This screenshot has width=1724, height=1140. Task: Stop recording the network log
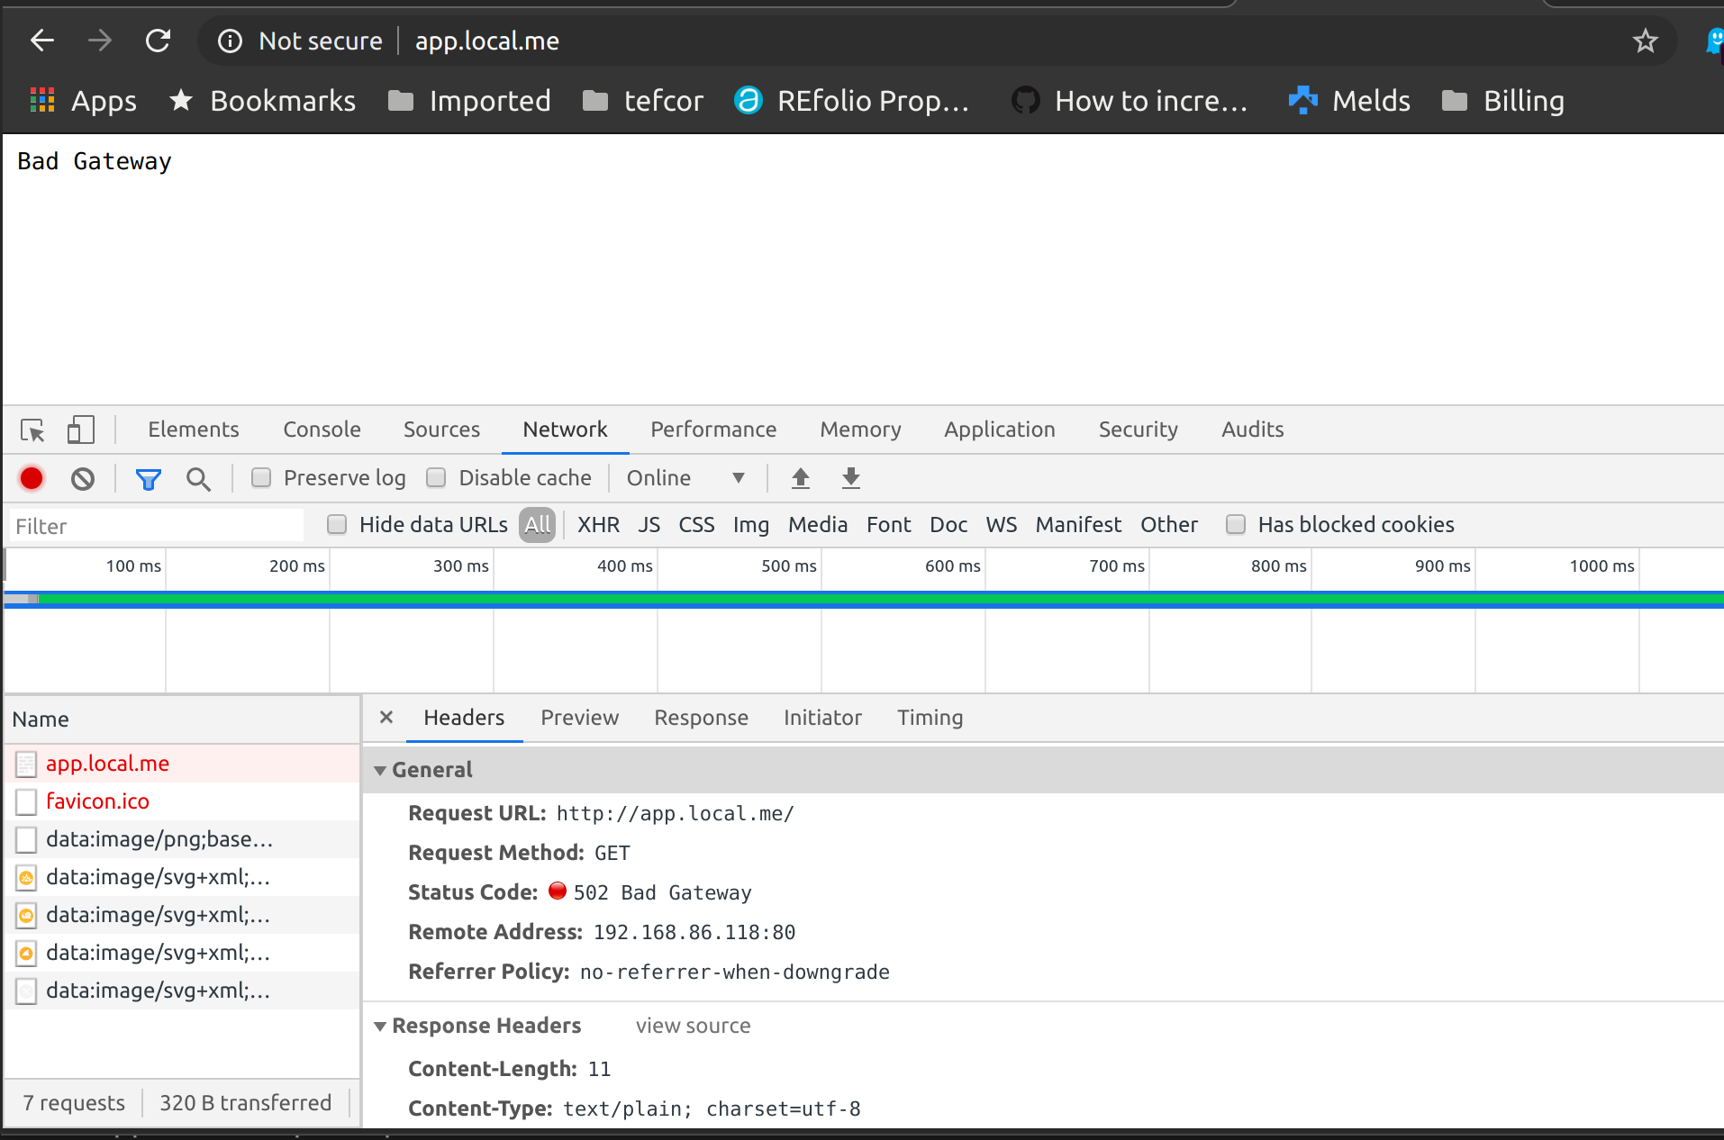32,478
